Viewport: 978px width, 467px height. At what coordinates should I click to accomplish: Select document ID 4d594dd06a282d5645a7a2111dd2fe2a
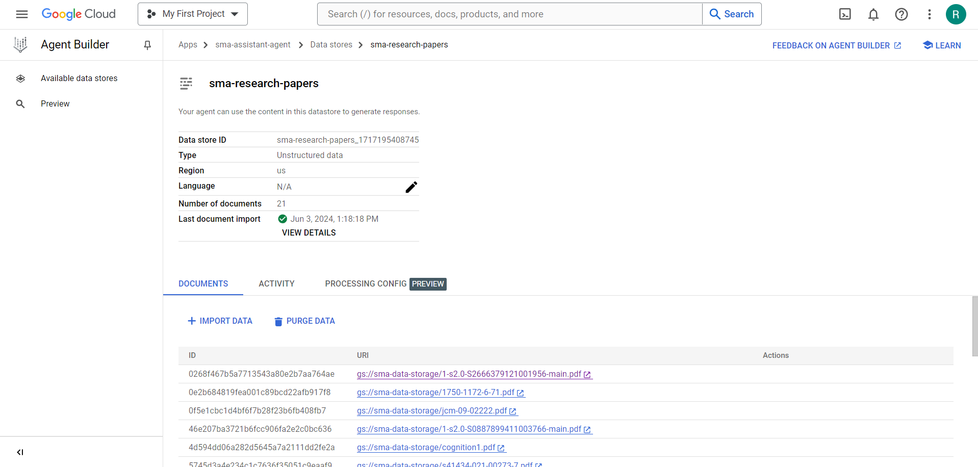point(262,447)
